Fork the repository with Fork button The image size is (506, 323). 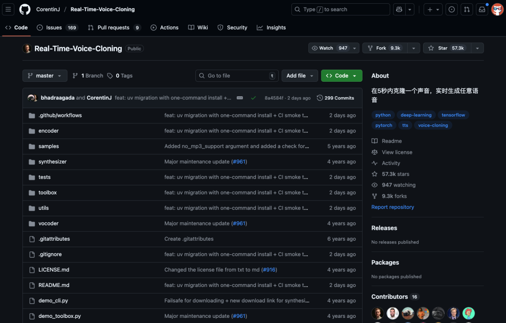pos(385,48)
